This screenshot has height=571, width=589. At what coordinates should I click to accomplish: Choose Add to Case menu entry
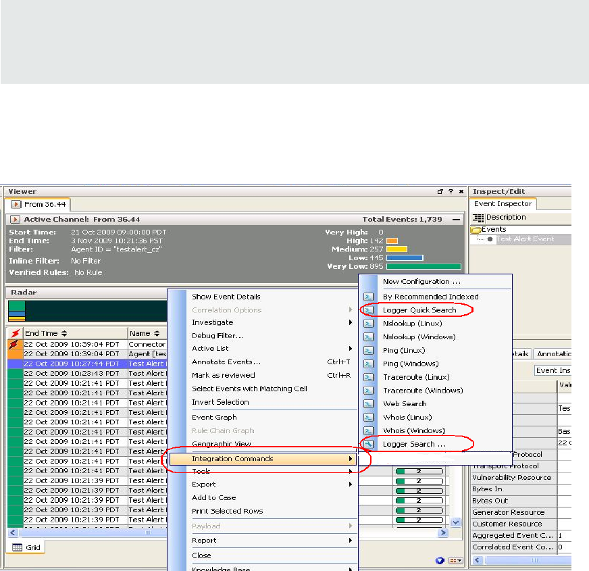click(x=213, y=498)
